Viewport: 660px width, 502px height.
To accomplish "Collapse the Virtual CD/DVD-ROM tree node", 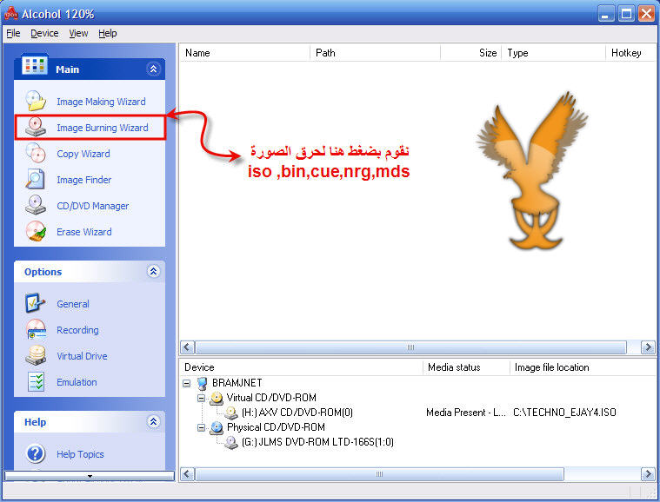I will point(202,398).
